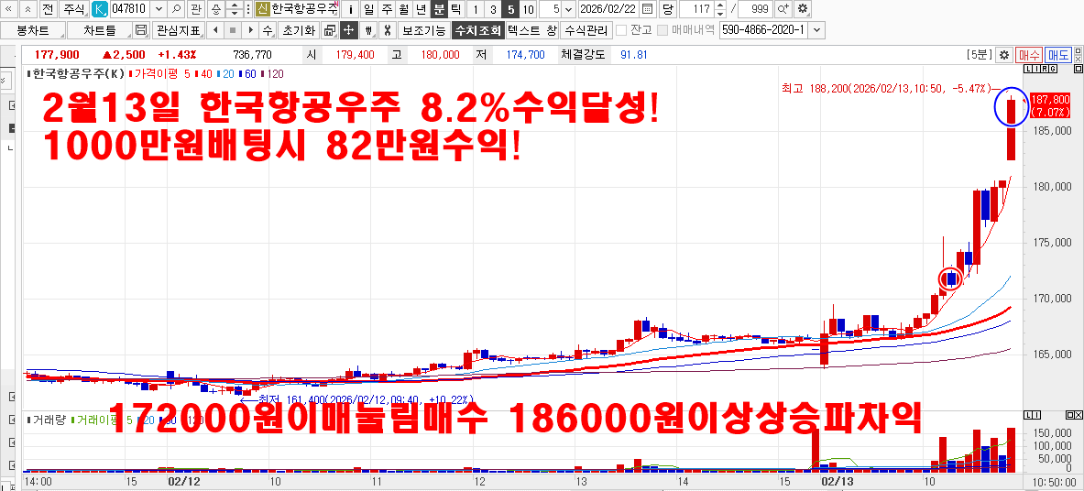Open top toolbar settings gear icon
Screen dimensions: 1084x491
point(803,9)
